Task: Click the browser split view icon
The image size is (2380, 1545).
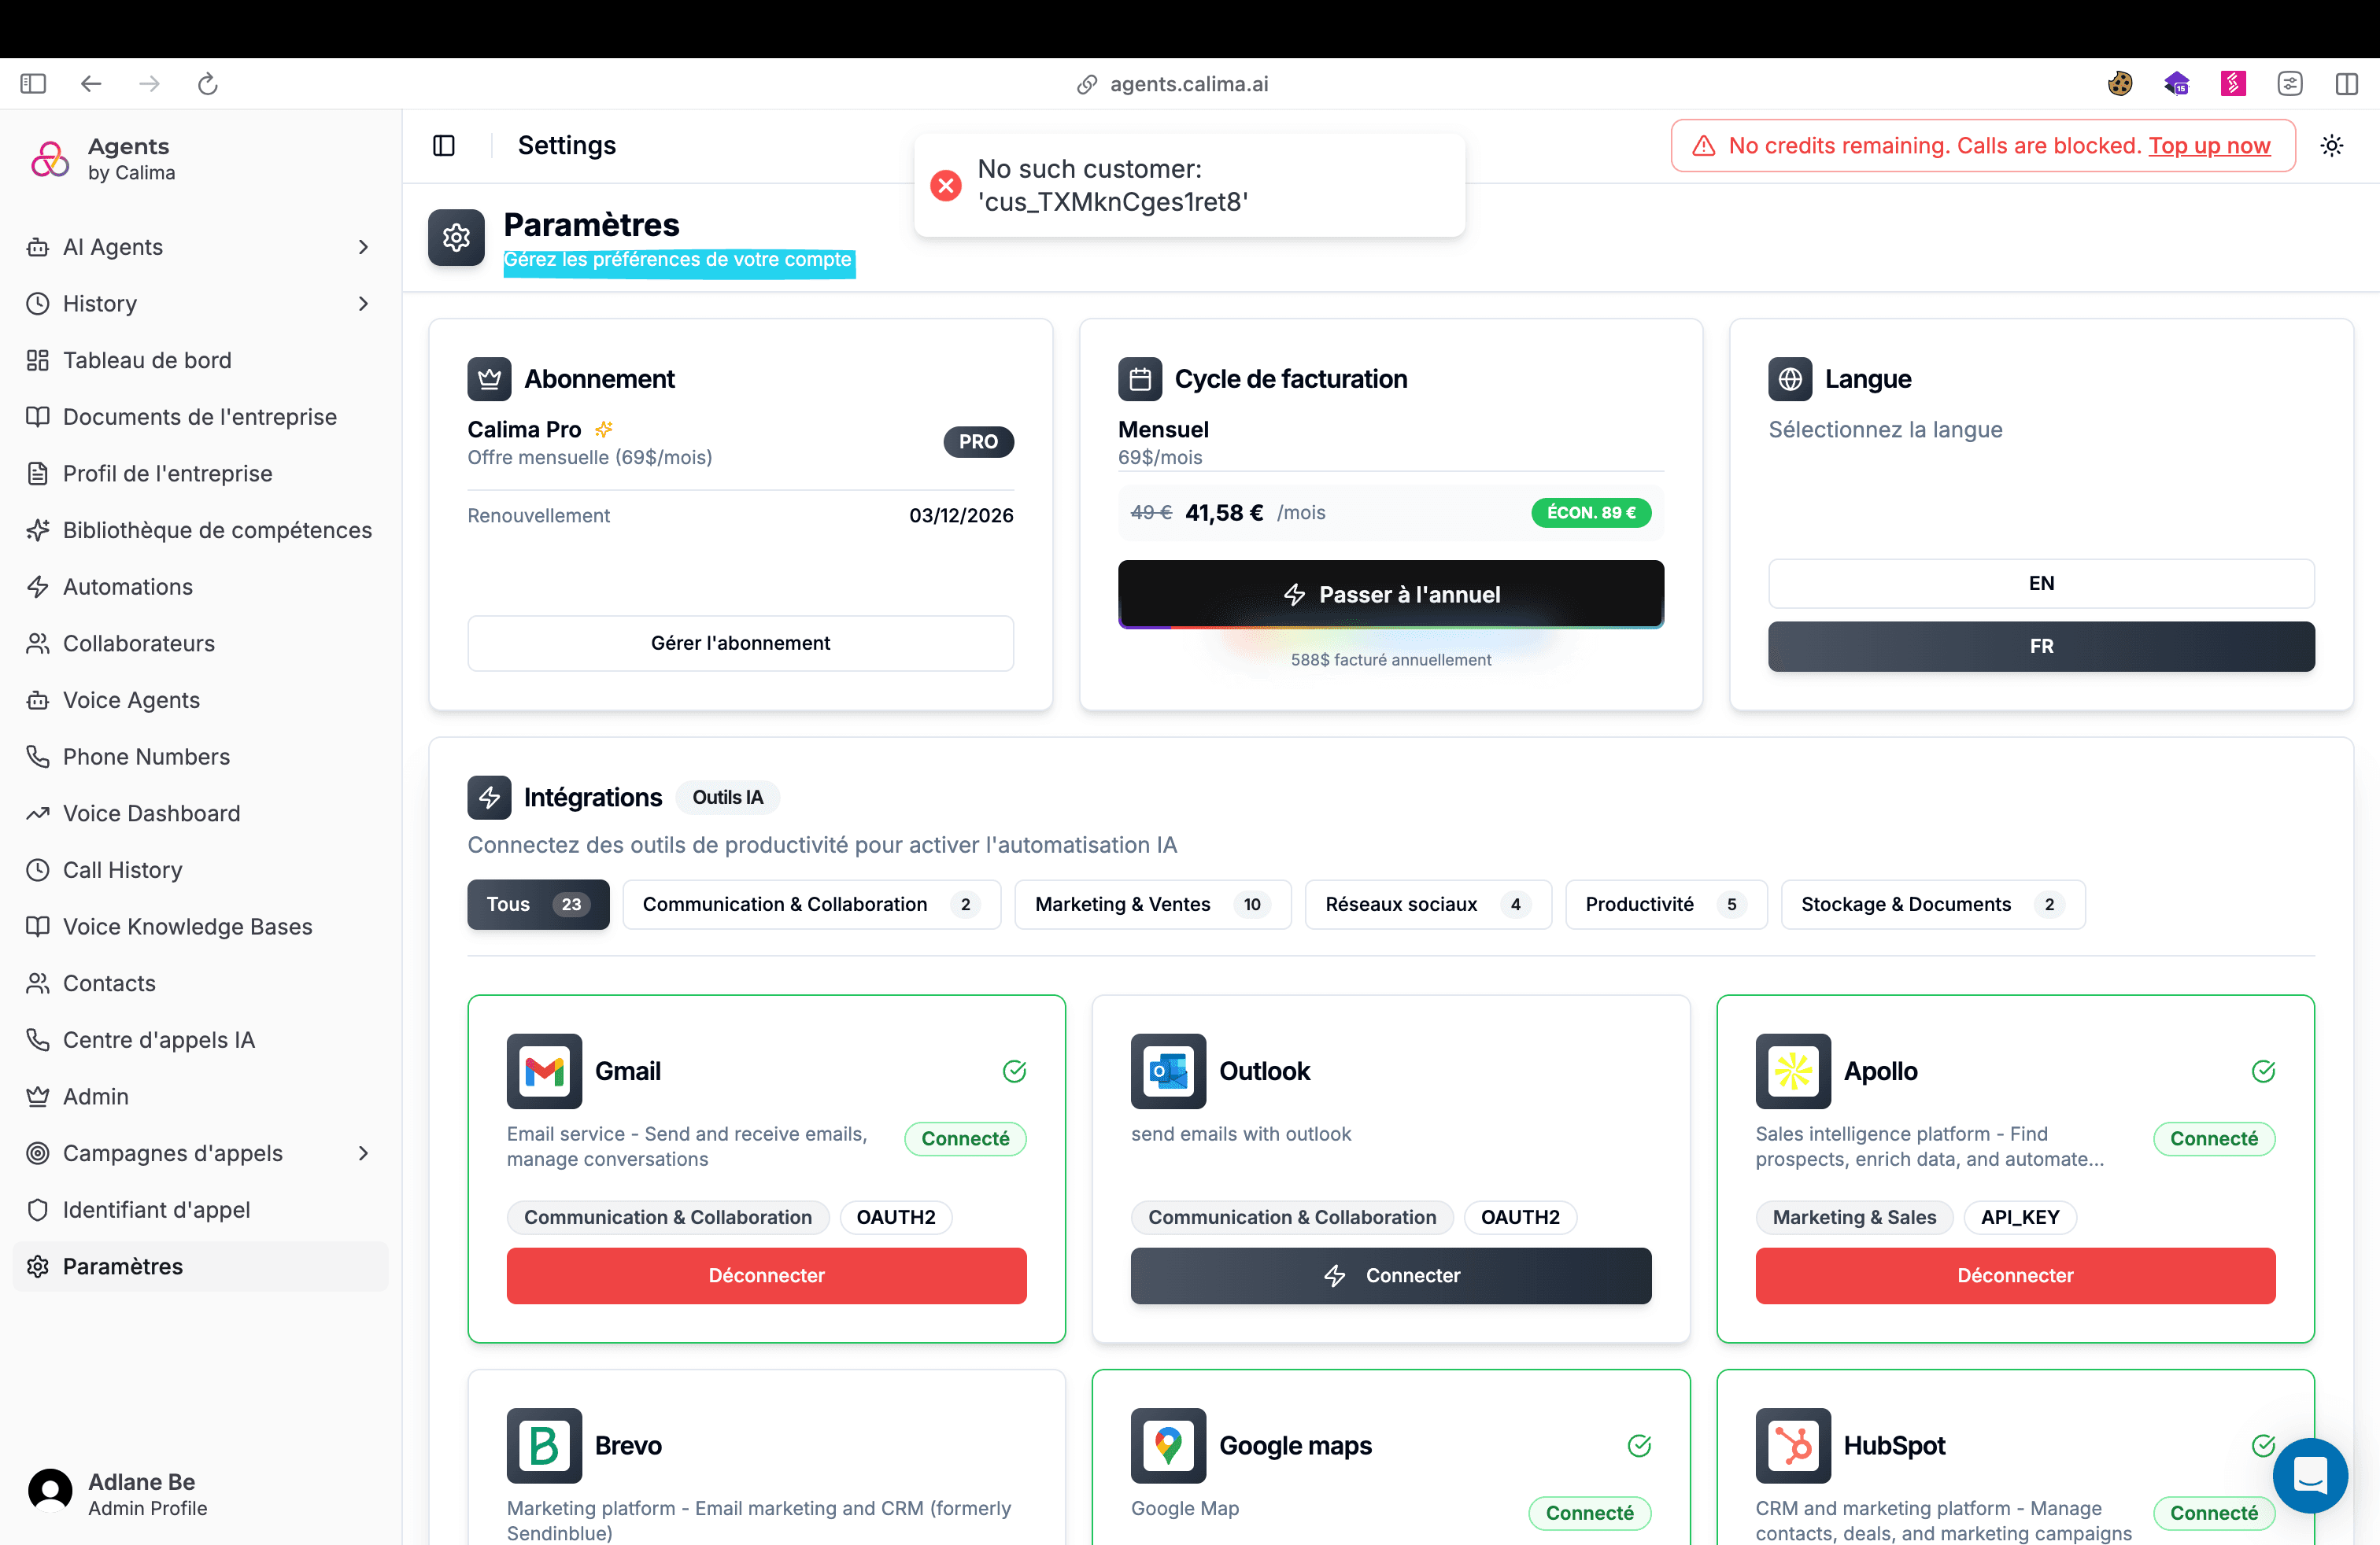Action: pos(2347,84)
